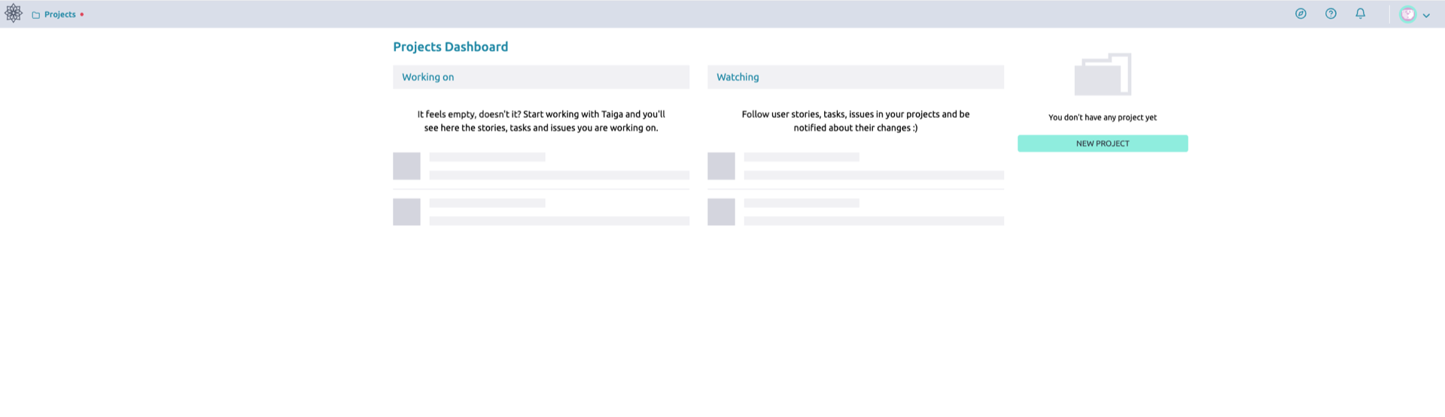
Task: Click first placeholder thumbnail under Working on
Action: (406, 166)
